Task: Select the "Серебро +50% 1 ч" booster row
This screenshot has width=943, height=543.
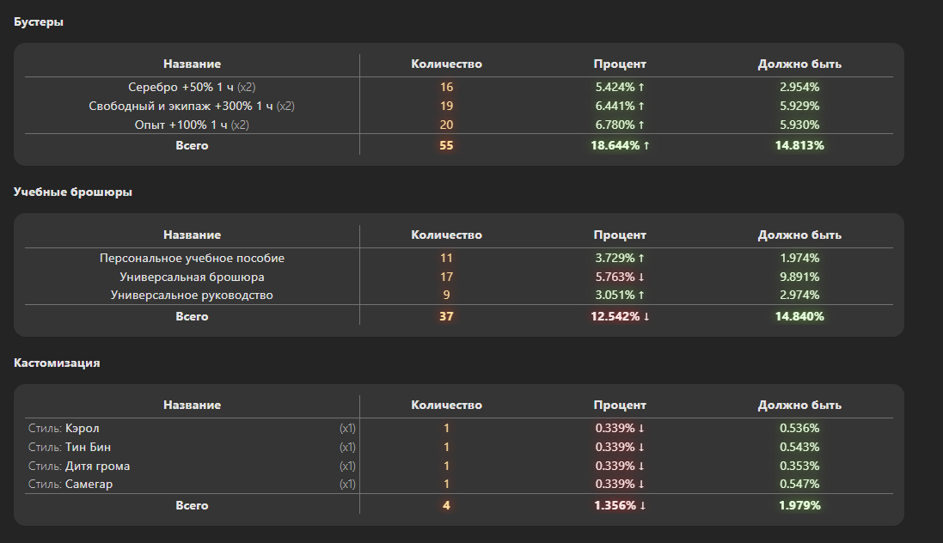Action: [181, 87]
